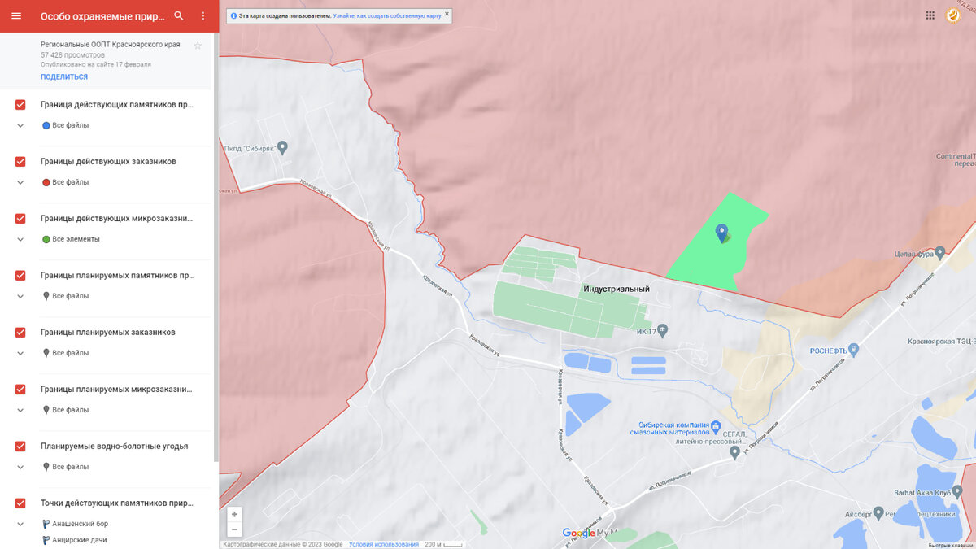
Task: Close the user-created map notice
Action: click(x=447, y=15)
